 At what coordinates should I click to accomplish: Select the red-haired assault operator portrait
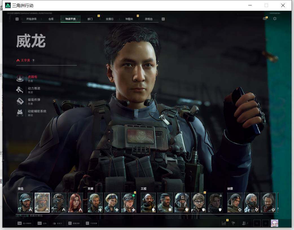[x=75, y=203]
